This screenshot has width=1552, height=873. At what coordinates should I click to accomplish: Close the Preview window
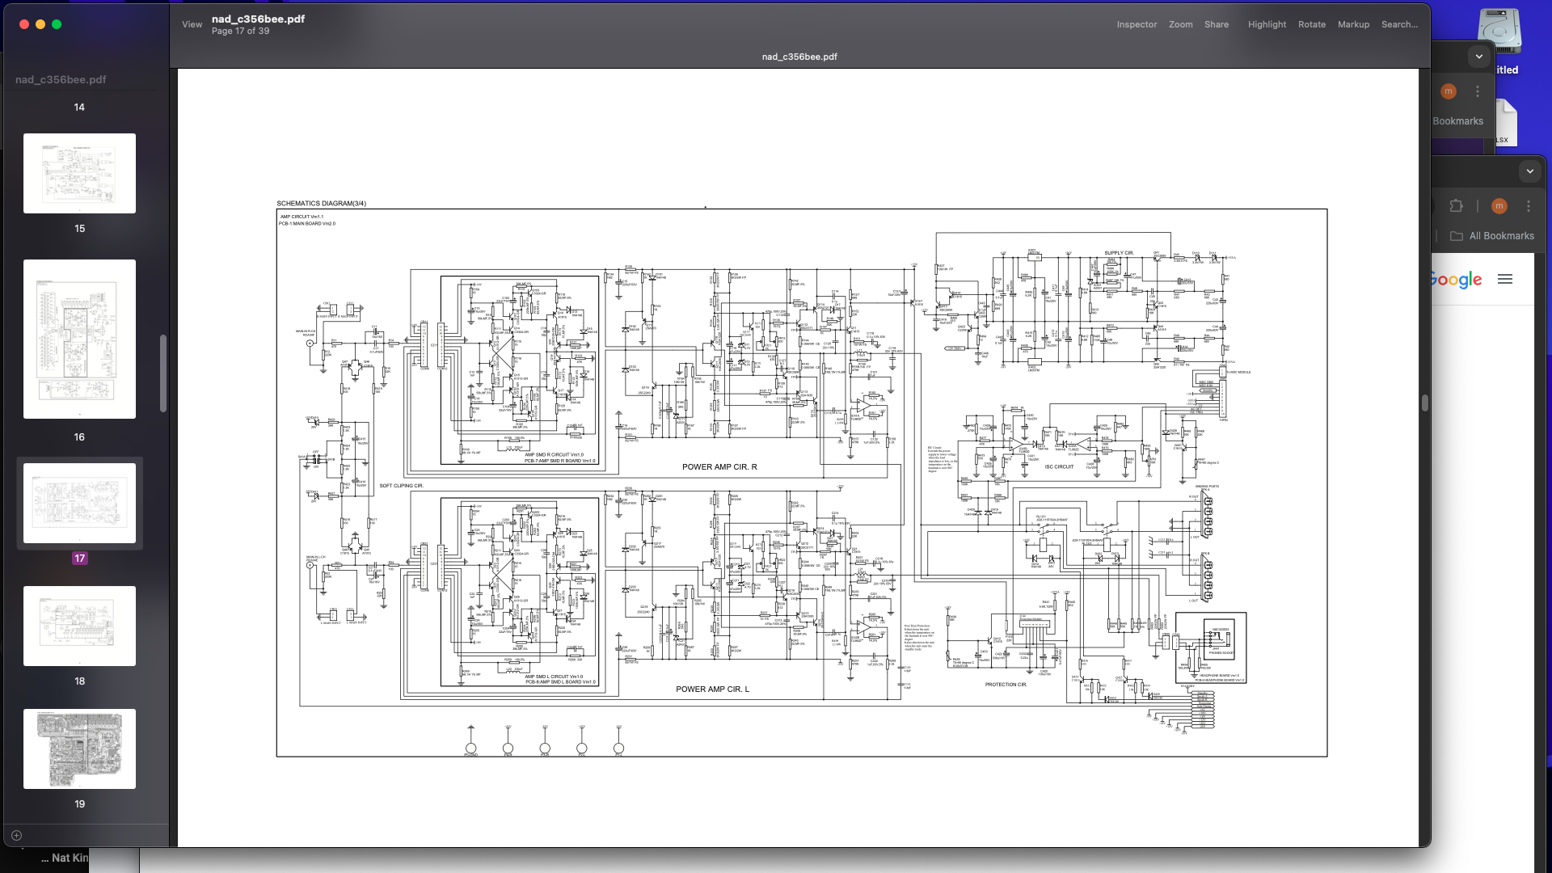(24, 24)
